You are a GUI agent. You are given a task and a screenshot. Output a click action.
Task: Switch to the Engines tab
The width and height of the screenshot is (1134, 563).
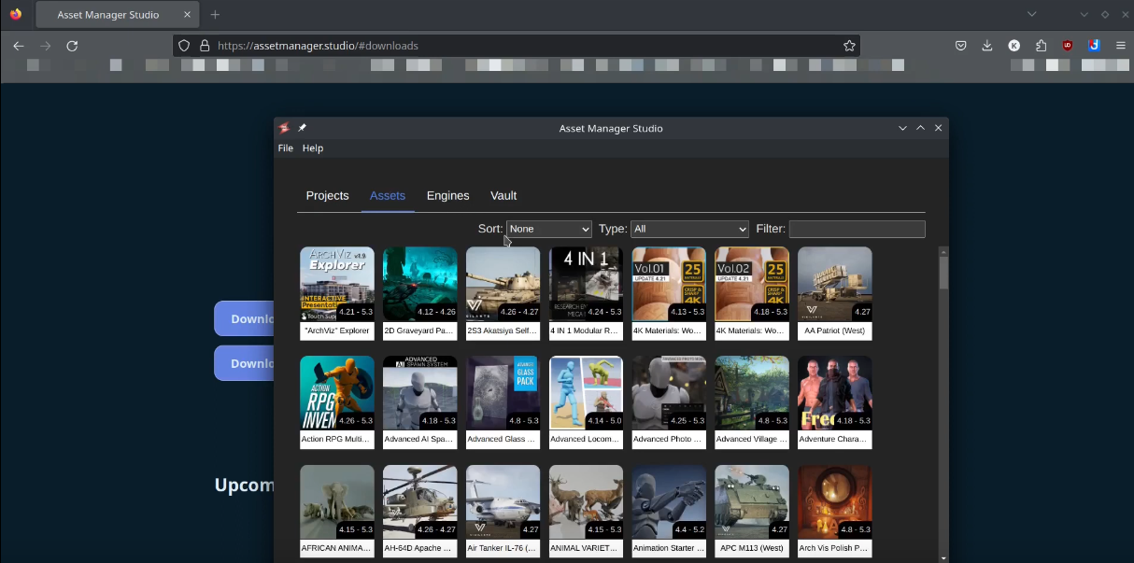tap(447, 196)
